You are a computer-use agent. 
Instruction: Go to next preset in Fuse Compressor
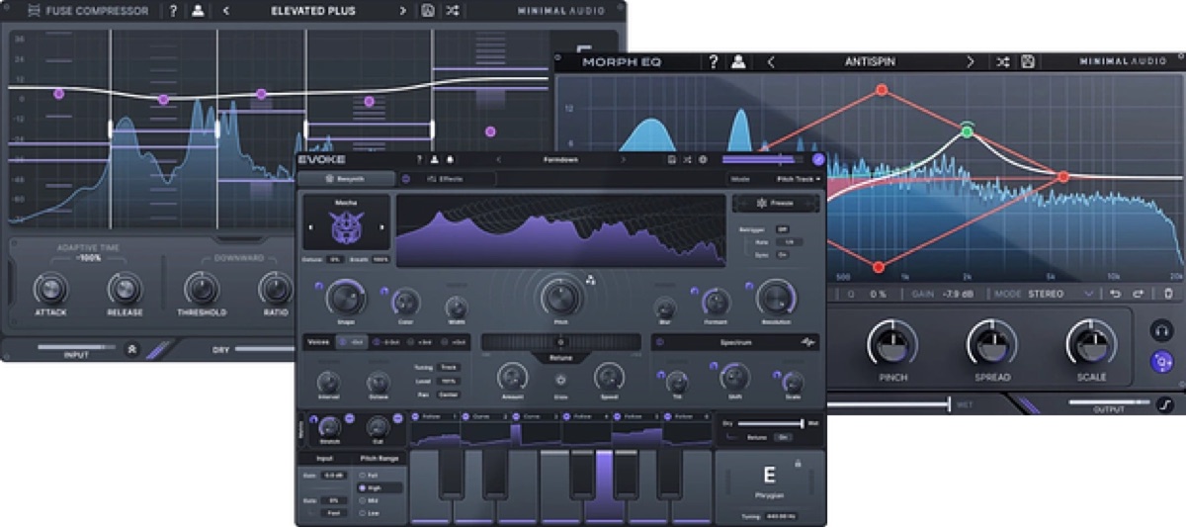(402, 11)
